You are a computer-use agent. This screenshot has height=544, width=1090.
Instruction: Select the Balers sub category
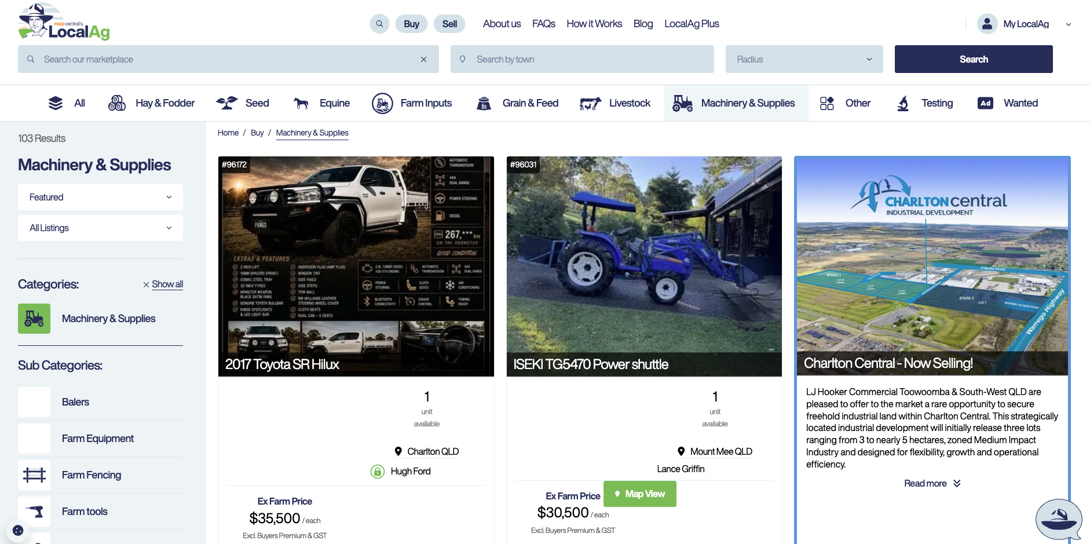point(100,402)
